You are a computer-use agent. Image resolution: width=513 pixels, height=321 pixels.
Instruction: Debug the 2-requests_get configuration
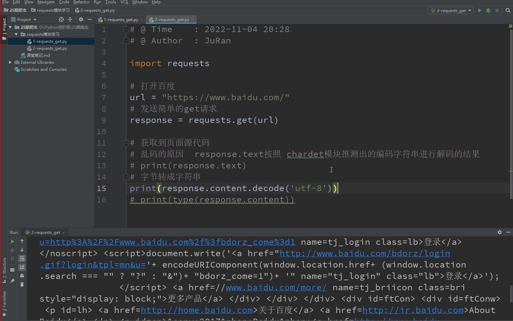pyautogui.click(x=488, y=10)
